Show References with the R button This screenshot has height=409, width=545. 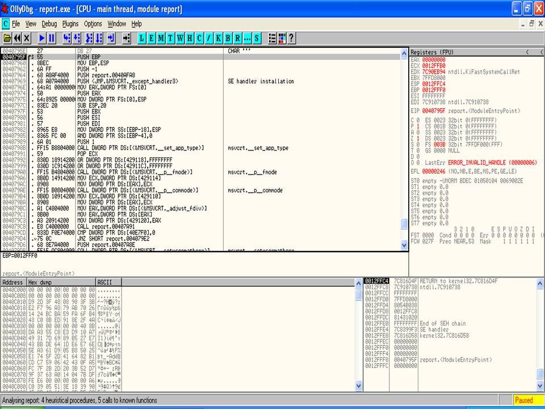(x=237, y=38)
